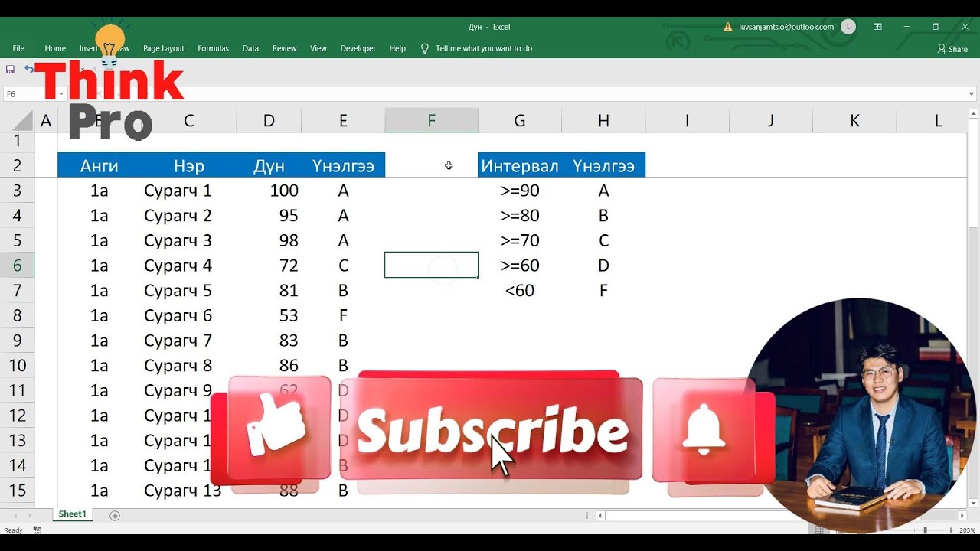
Task: Click the zoom in plus icon
Action: point(952,530)
